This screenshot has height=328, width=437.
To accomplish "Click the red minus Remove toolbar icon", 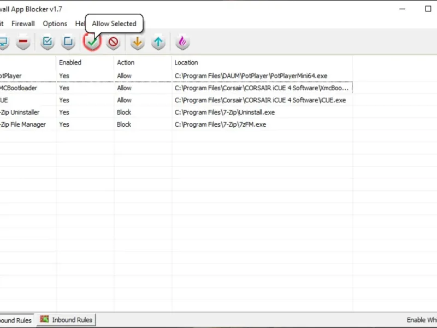I will click(23, 43).
